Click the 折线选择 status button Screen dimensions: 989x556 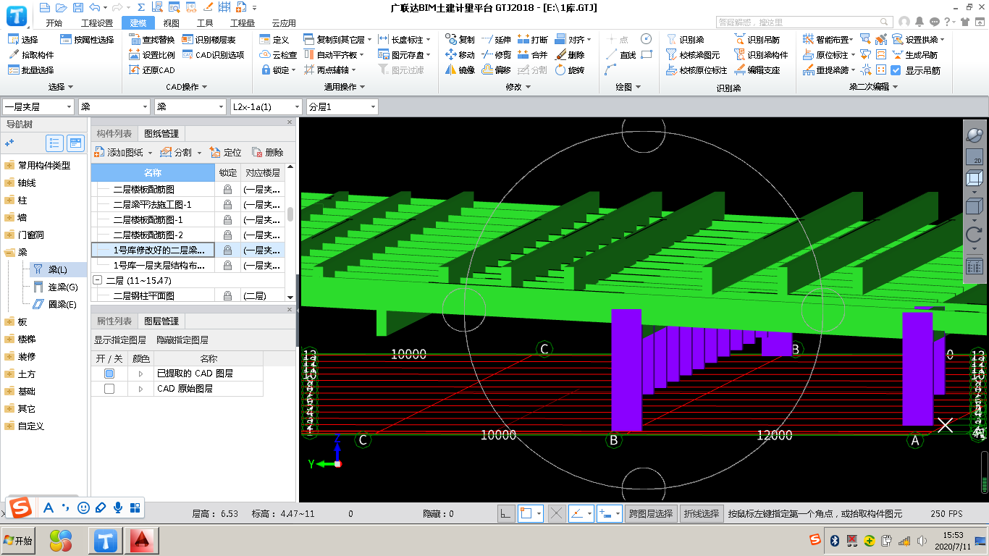point(702,513)
